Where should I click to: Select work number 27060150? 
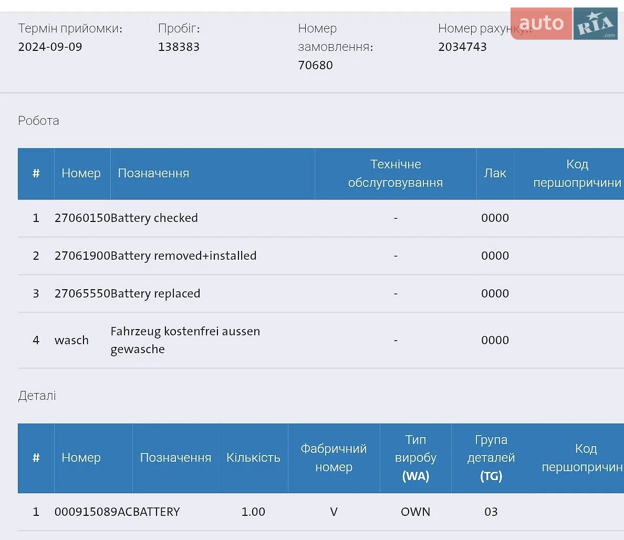pyautogui.click(x=82, y=218)
